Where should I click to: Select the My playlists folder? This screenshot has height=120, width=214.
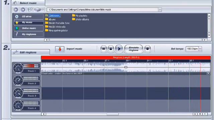pyautogui.click(x=80, y=16)
